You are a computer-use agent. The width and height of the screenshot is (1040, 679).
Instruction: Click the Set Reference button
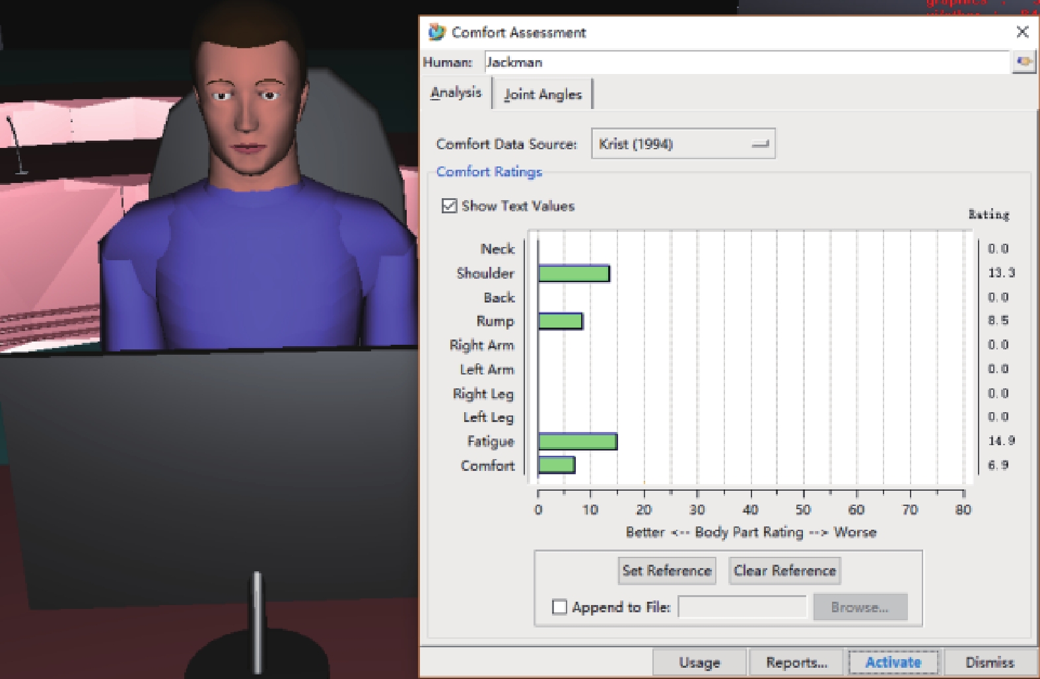click(666, 571)
